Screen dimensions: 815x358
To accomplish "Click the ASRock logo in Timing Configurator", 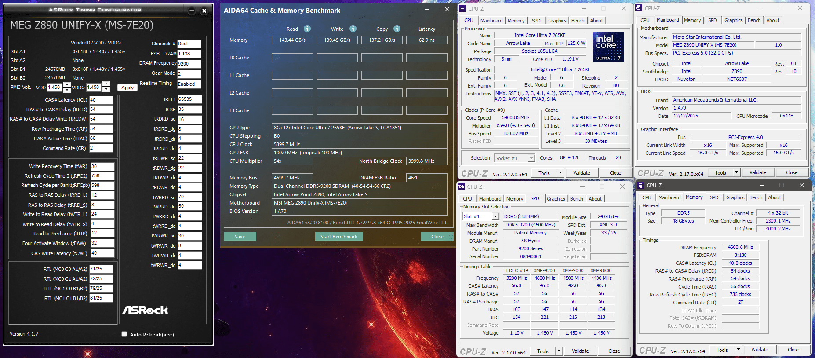I will pyautogui.click(x=145, y=310).
